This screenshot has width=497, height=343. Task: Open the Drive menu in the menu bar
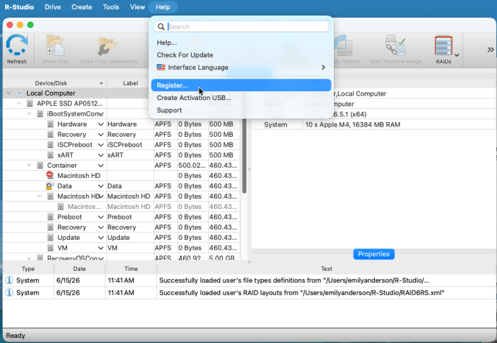point(53,7)
